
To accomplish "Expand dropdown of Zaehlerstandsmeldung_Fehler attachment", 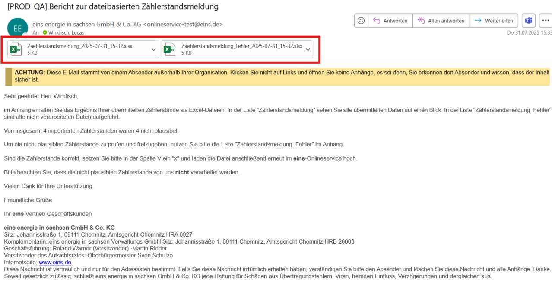I will tap(308, 50).
